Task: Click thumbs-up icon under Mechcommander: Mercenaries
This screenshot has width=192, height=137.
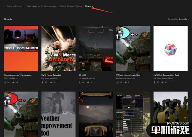Action: pos(13,82)
